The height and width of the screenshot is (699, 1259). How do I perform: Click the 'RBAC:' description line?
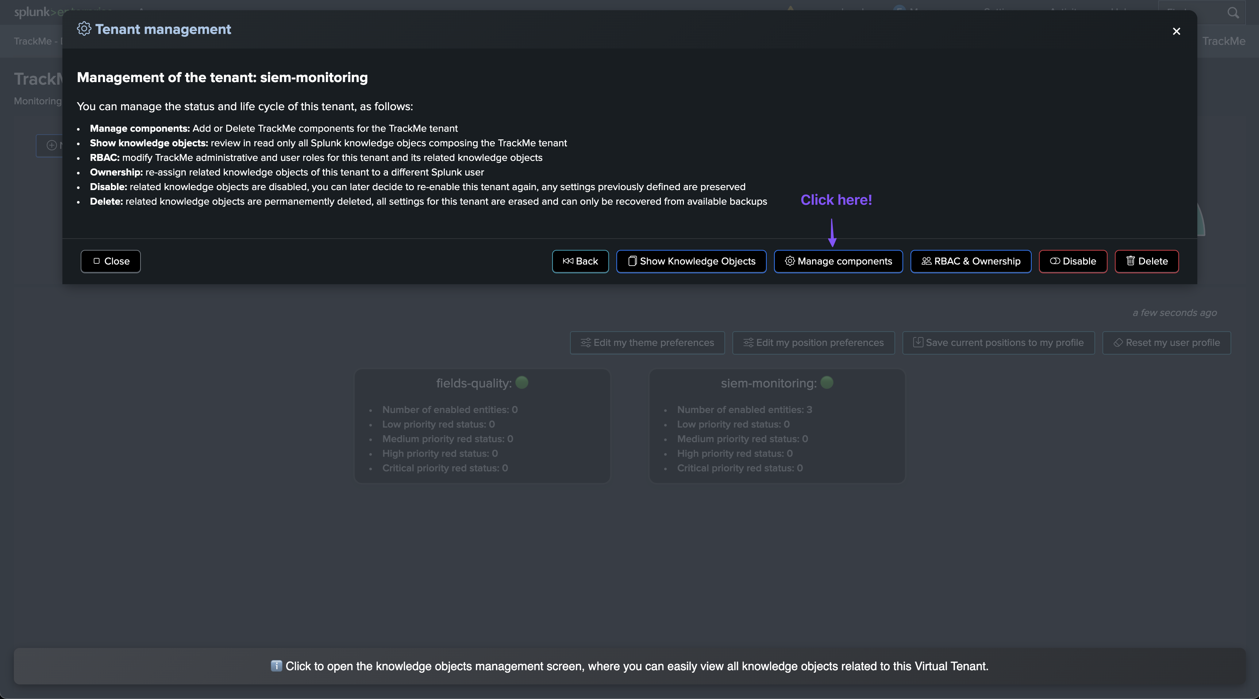316,158
